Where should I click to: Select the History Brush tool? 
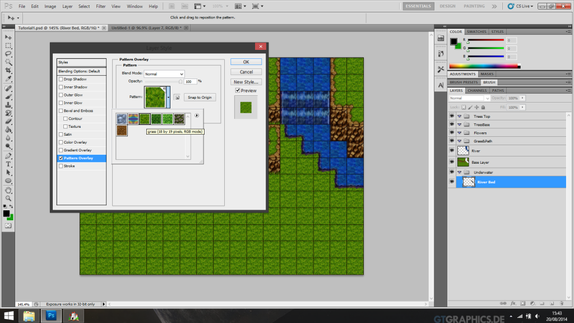click(8, 113)
